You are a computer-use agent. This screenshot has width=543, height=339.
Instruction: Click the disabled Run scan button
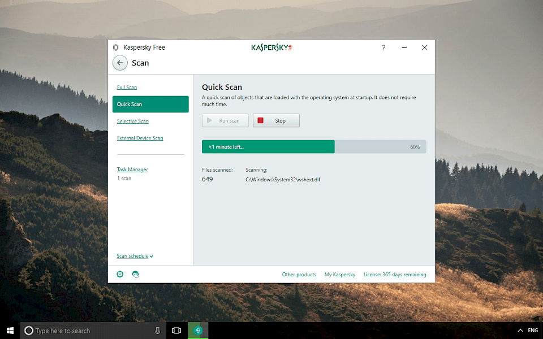tap(225, 120)
